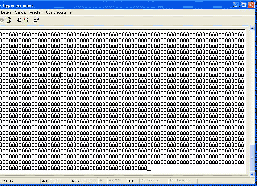Click the window resize grip corner
The height and width of the screenshot is (186, 257).
coord(253,182)
